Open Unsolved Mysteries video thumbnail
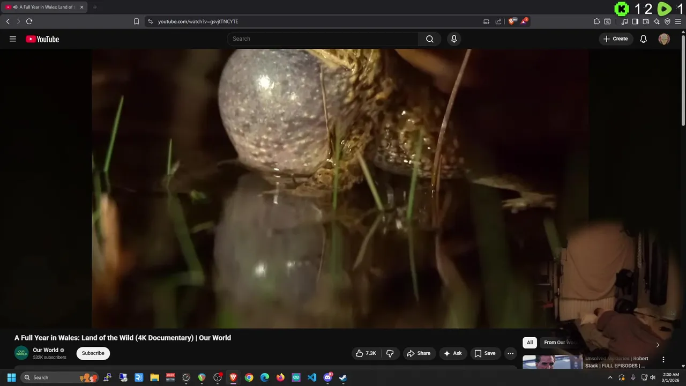The width and height of the screenshot is (686, 386). click(552, 362)
